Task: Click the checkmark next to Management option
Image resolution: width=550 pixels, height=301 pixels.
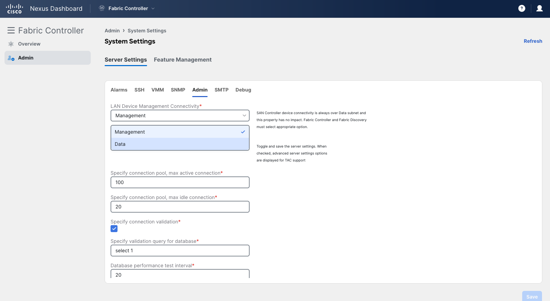Action: point(243,132)
